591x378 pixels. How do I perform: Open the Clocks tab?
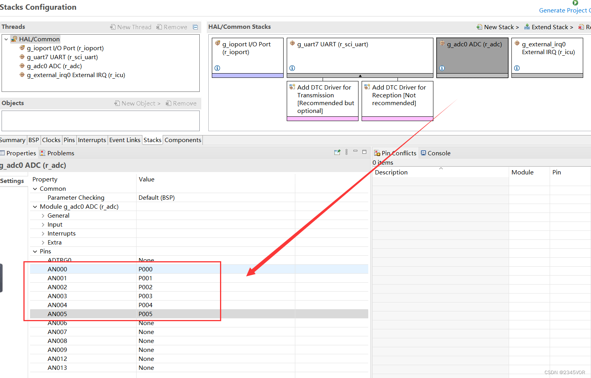pos(51,140)
